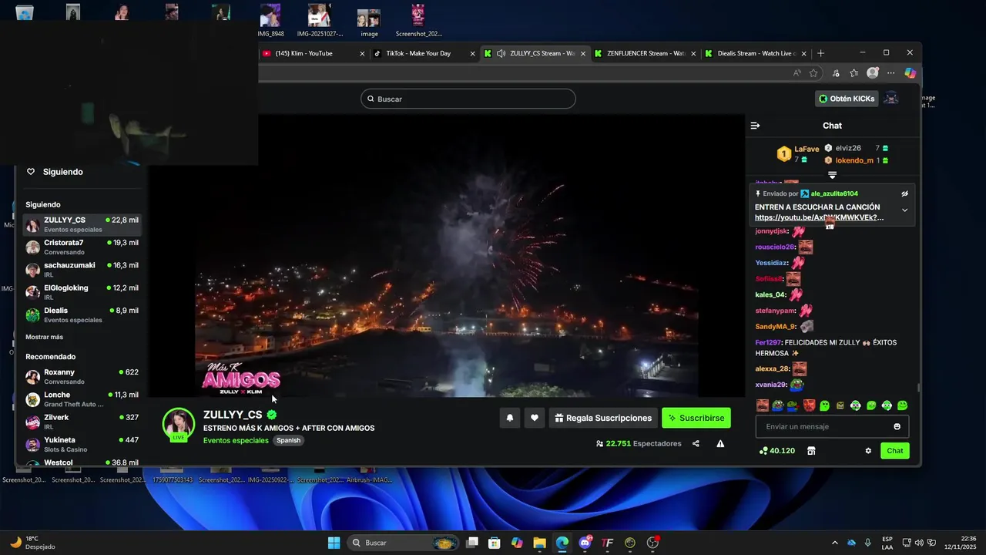Open the ZULLYY_CS streamer avatar with LIVE badge
Screen dimensions: 986x555
click(178, 424)
